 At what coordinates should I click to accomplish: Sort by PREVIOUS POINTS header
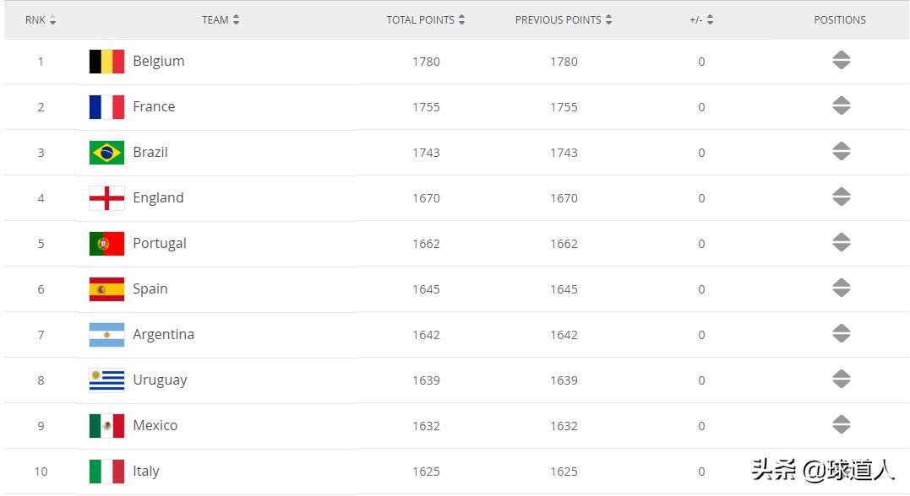coord(564,19)
